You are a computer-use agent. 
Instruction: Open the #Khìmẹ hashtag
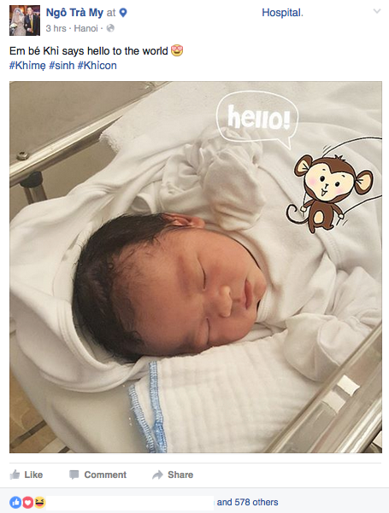click(x=27, y=66)
